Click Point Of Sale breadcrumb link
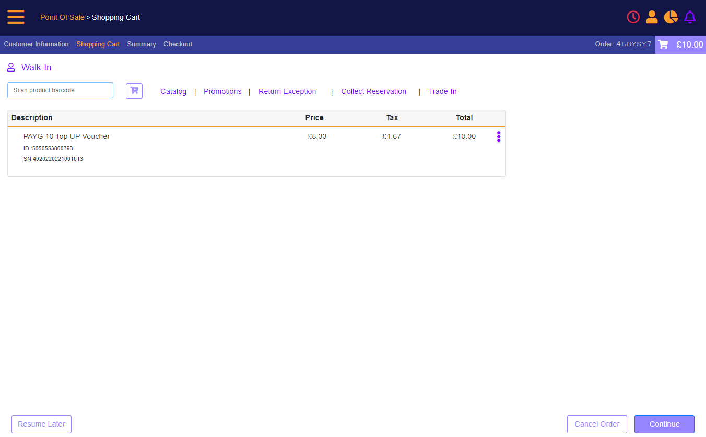Screen dimensions: 706x437 tap(62, 17)
